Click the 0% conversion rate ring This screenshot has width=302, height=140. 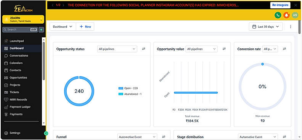(262, 87)
